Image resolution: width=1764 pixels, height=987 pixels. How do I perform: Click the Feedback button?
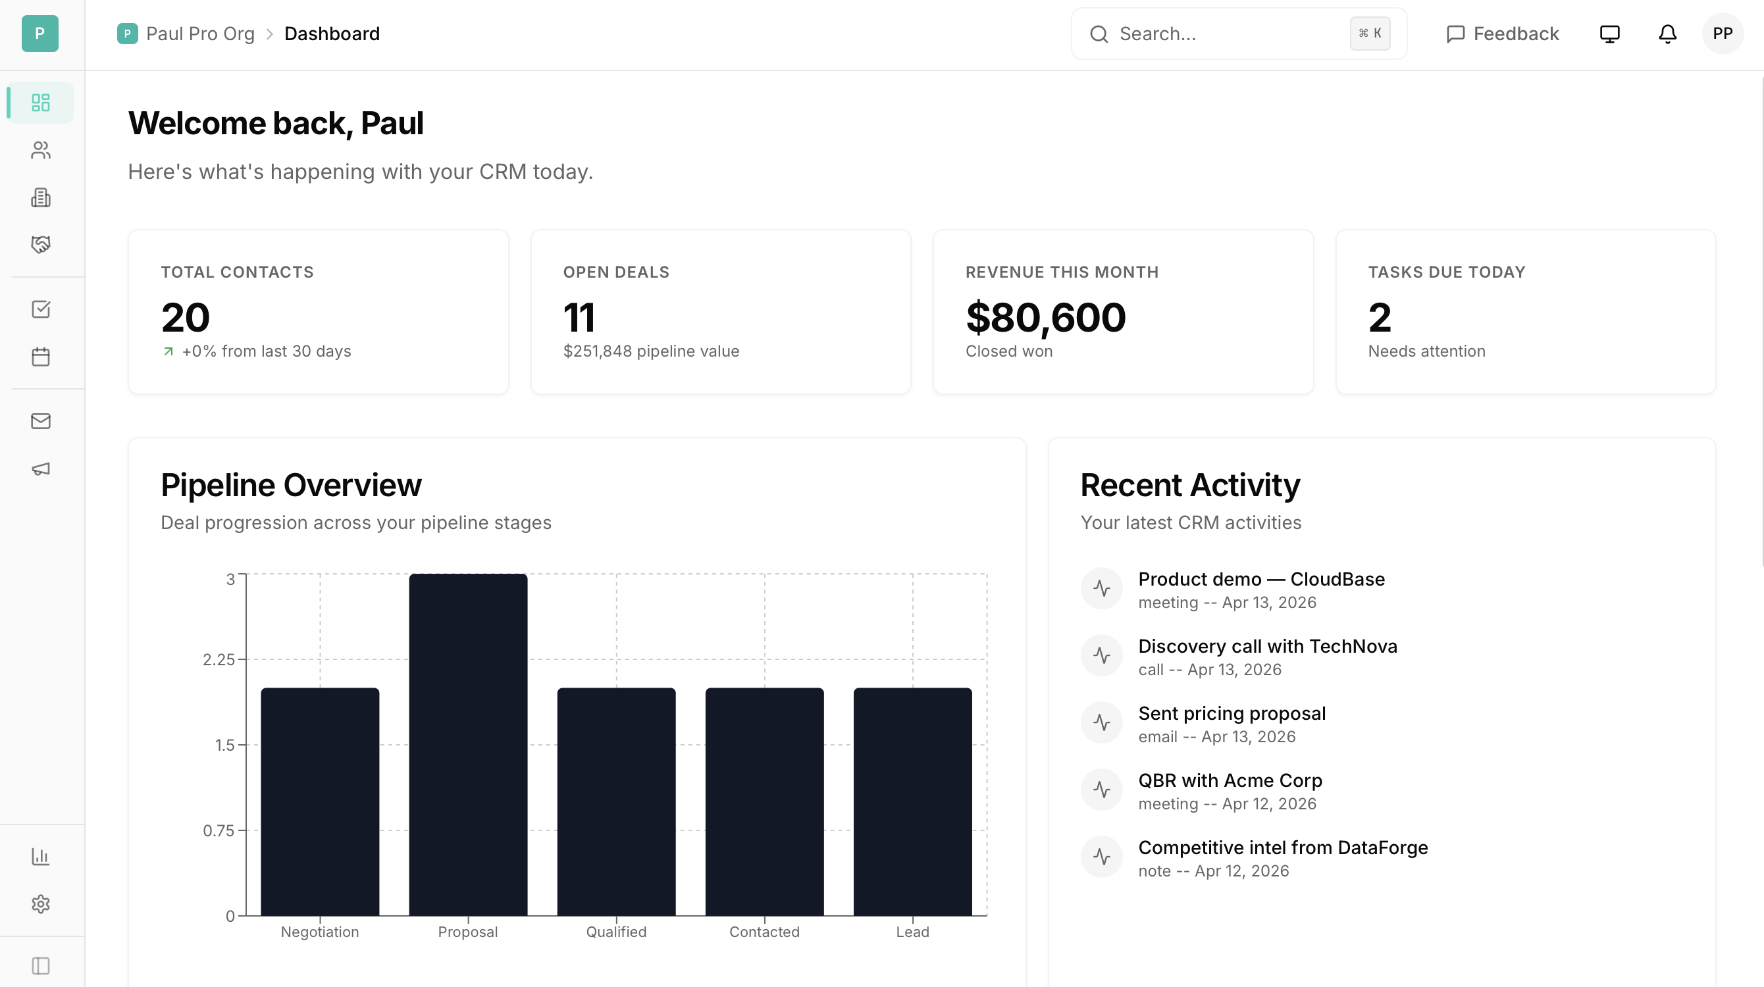1503,34
